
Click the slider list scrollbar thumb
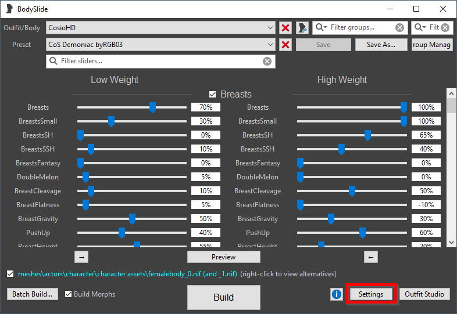pos(451,106)
